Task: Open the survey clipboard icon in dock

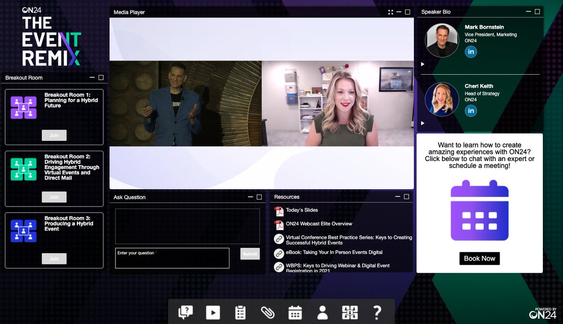Action: 240,312
